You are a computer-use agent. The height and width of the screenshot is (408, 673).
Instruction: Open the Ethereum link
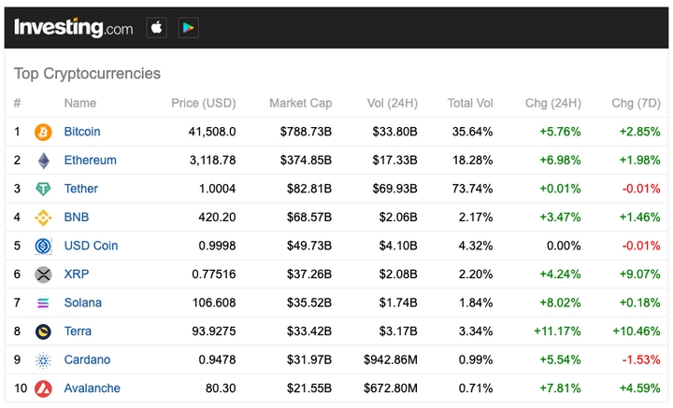click(90, 161)
